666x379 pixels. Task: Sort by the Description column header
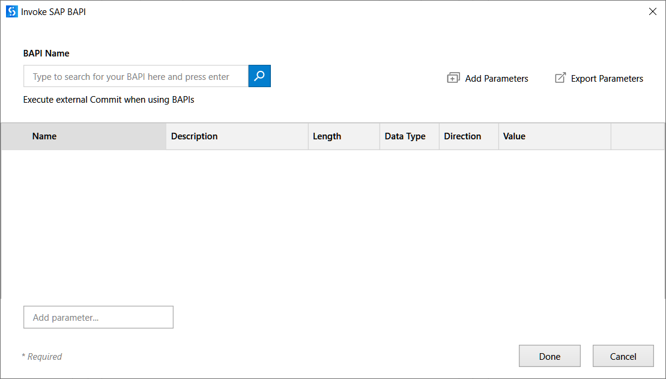(x=237, y=136)
